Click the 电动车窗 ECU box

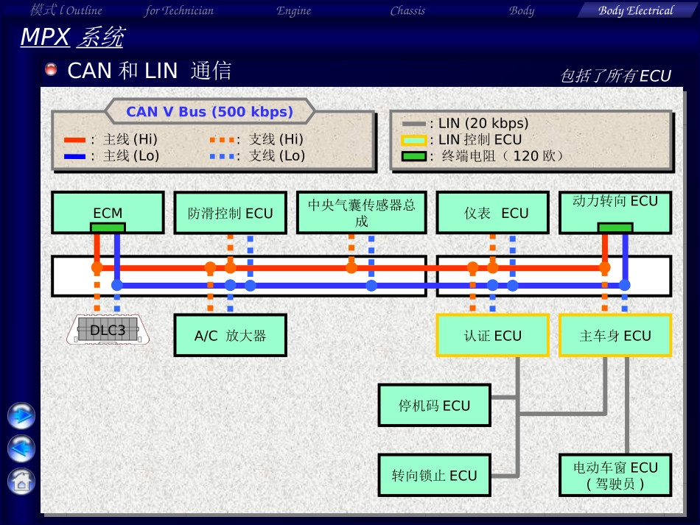pyautogui.click(x=615, y=475)
